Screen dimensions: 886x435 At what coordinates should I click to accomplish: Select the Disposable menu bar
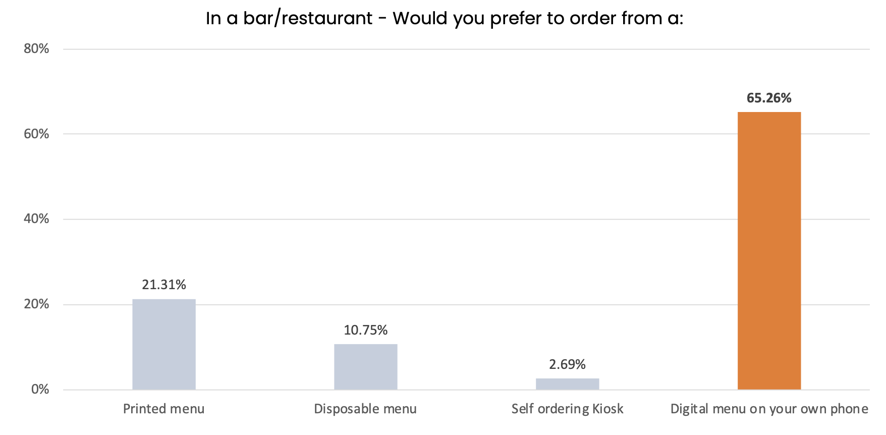[x=366, y=367]
